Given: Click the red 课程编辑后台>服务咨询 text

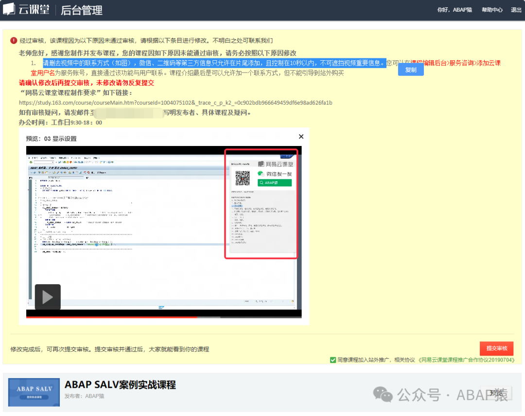Looking at the screenshot, I should [442, 63].
